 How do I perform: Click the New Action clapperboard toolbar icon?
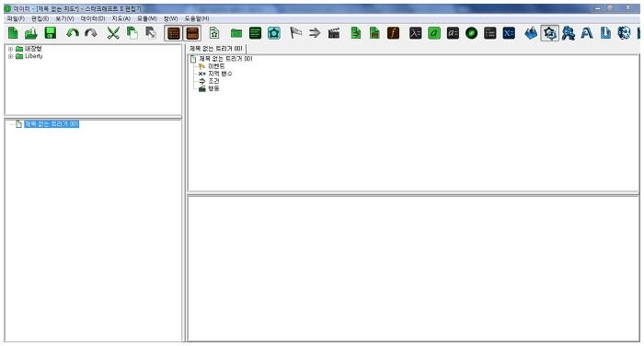(333, 33)
